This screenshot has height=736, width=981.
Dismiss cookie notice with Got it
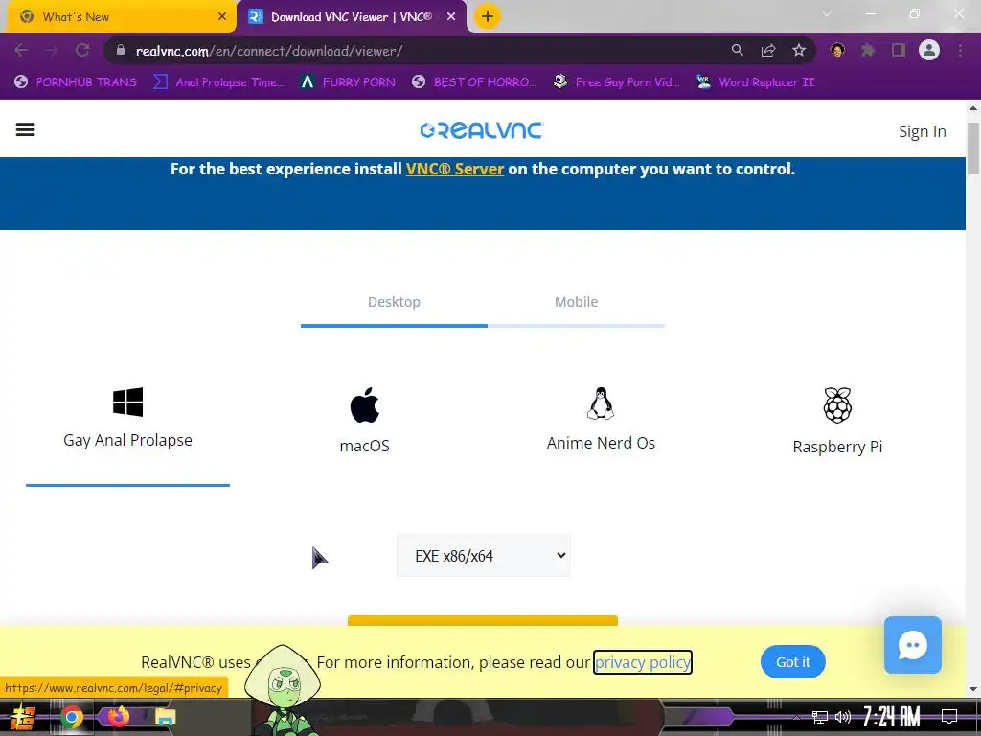(792, 662)
